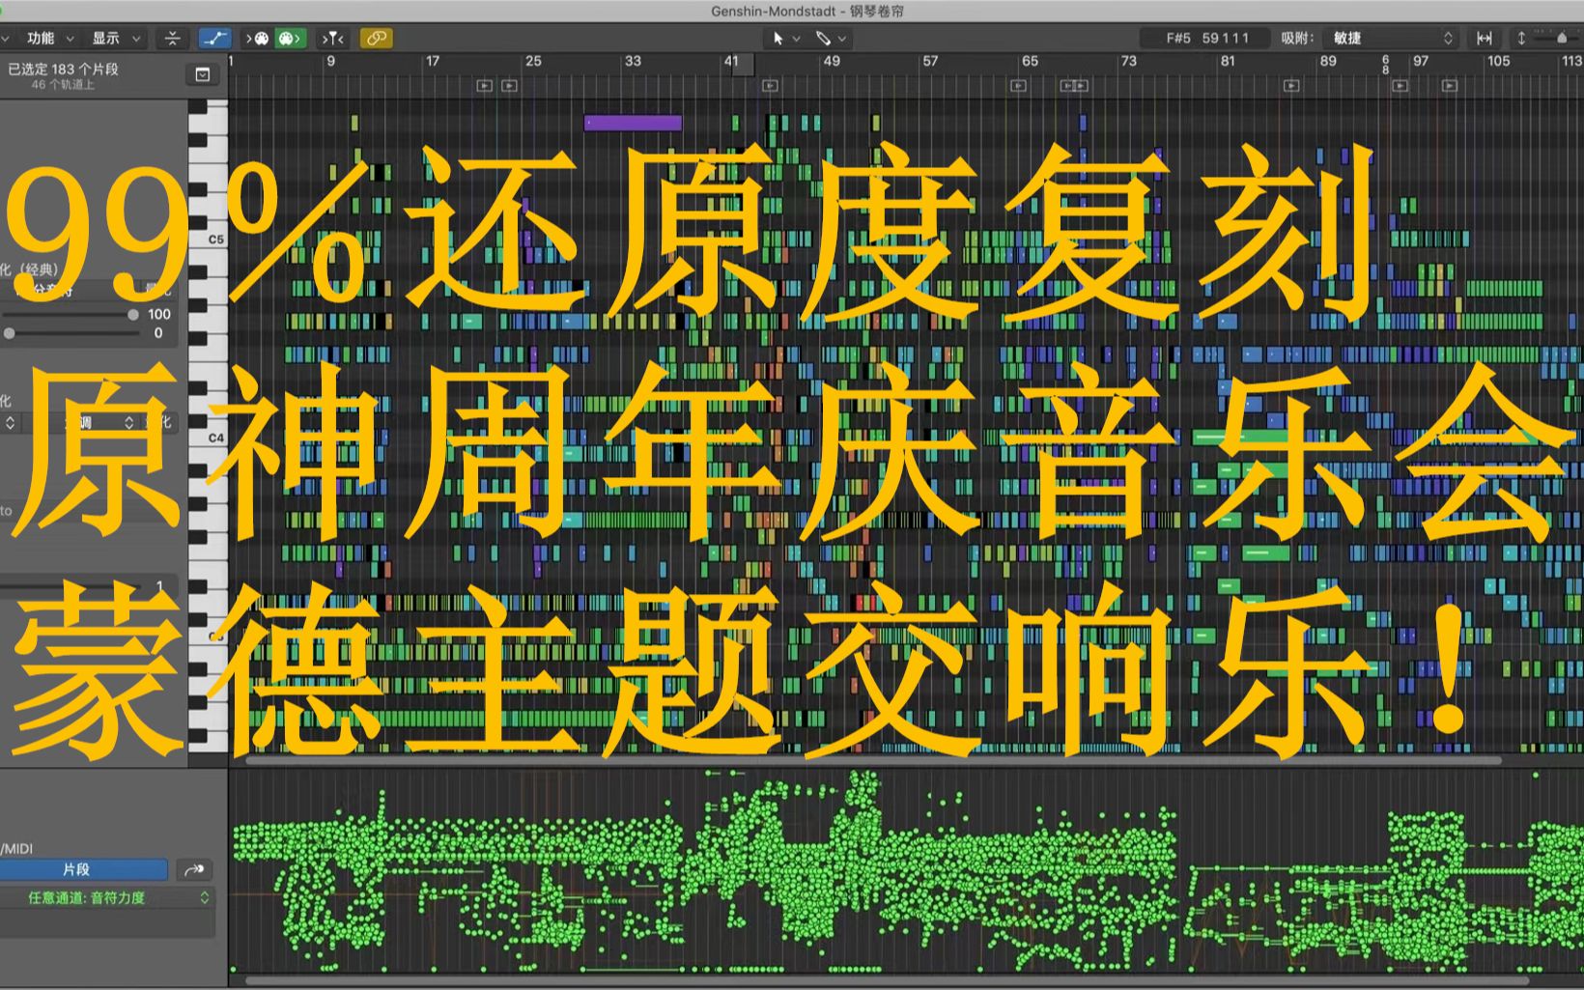
Task: Click the collapse mode icon beside 显示
Action: point(172,39)
